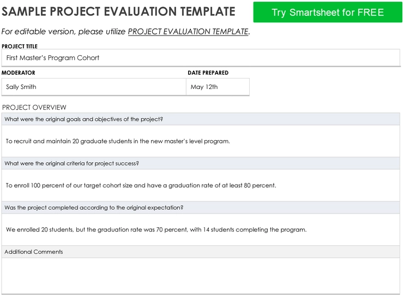This screenshot has height=296, width=404.
Task: Open the PROJECT EVALUATION TEMPLATE link
Action: 188,32
